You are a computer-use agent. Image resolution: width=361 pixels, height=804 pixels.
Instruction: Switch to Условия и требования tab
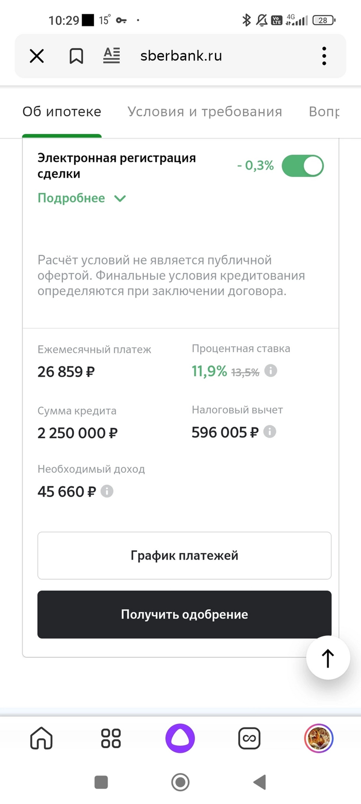coord(205,112)
